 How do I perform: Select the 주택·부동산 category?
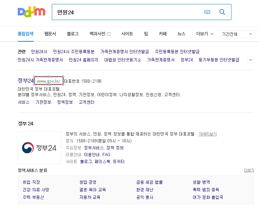tap(33, 197)
